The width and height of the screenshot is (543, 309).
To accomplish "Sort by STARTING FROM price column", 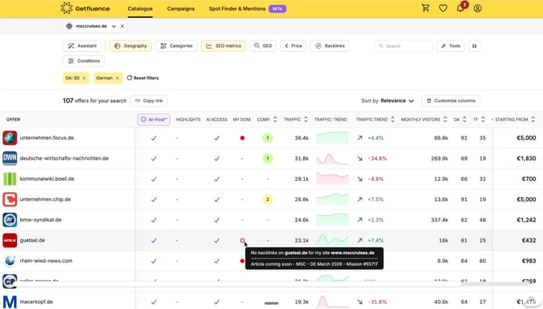I will 533,119.
